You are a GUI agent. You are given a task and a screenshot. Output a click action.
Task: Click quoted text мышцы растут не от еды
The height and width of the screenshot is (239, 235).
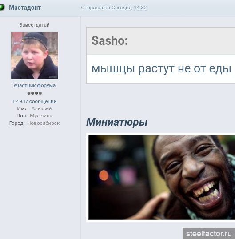tap(161, 69)
